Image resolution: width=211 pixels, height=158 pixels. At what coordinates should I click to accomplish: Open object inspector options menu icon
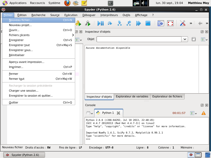pyautogui.click(x=204, y=39)
